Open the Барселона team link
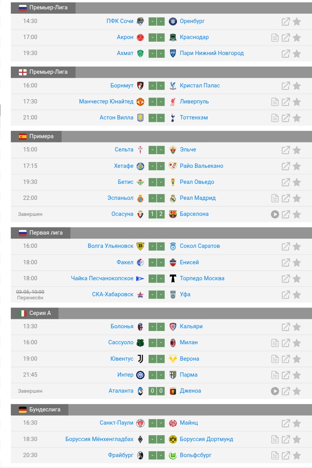This screenshot has height=468, width=312. click(x=194, y=214)
